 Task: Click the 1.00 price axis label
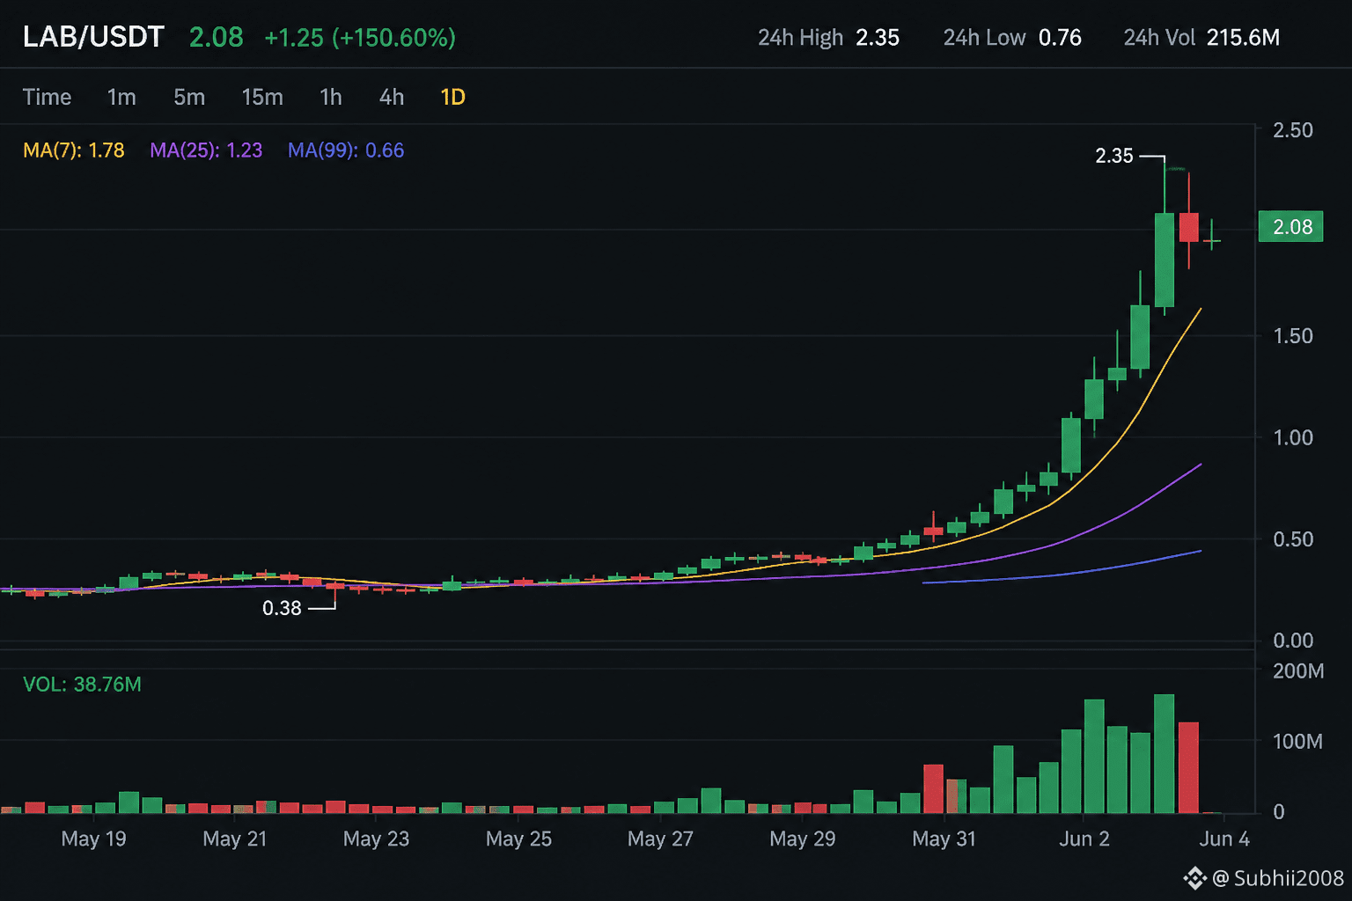1293,437
